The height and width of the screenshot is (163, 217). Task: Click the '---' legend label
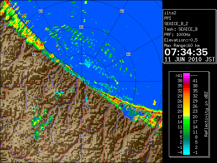(x=194, y=76)
